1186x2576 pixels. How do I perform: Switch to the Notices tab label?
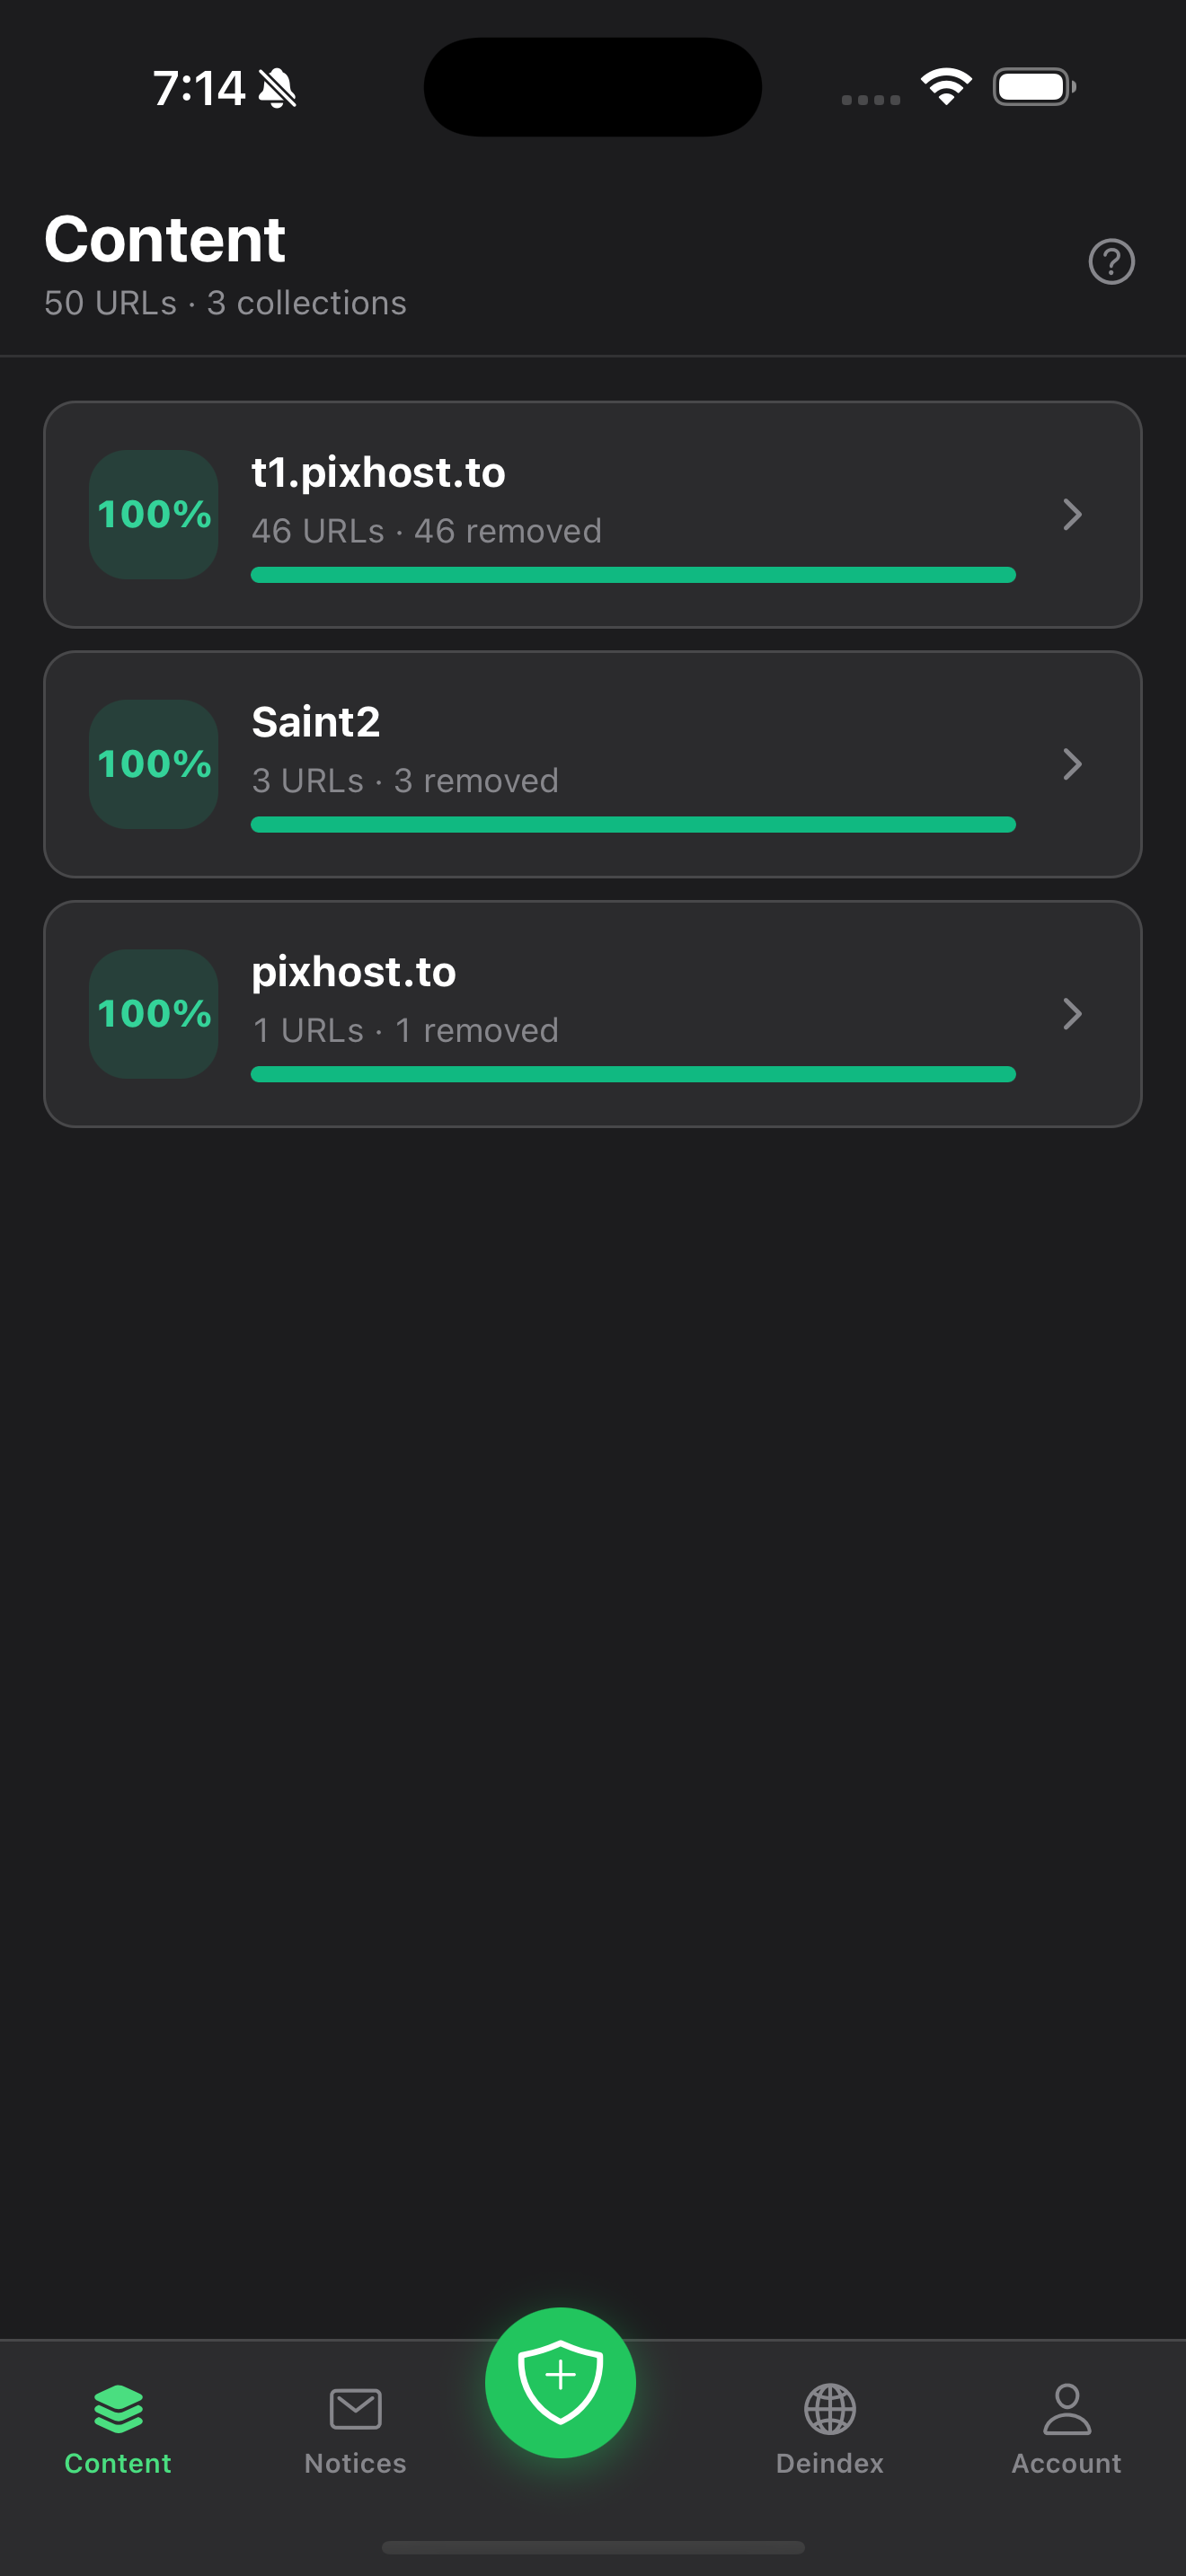355,2463
